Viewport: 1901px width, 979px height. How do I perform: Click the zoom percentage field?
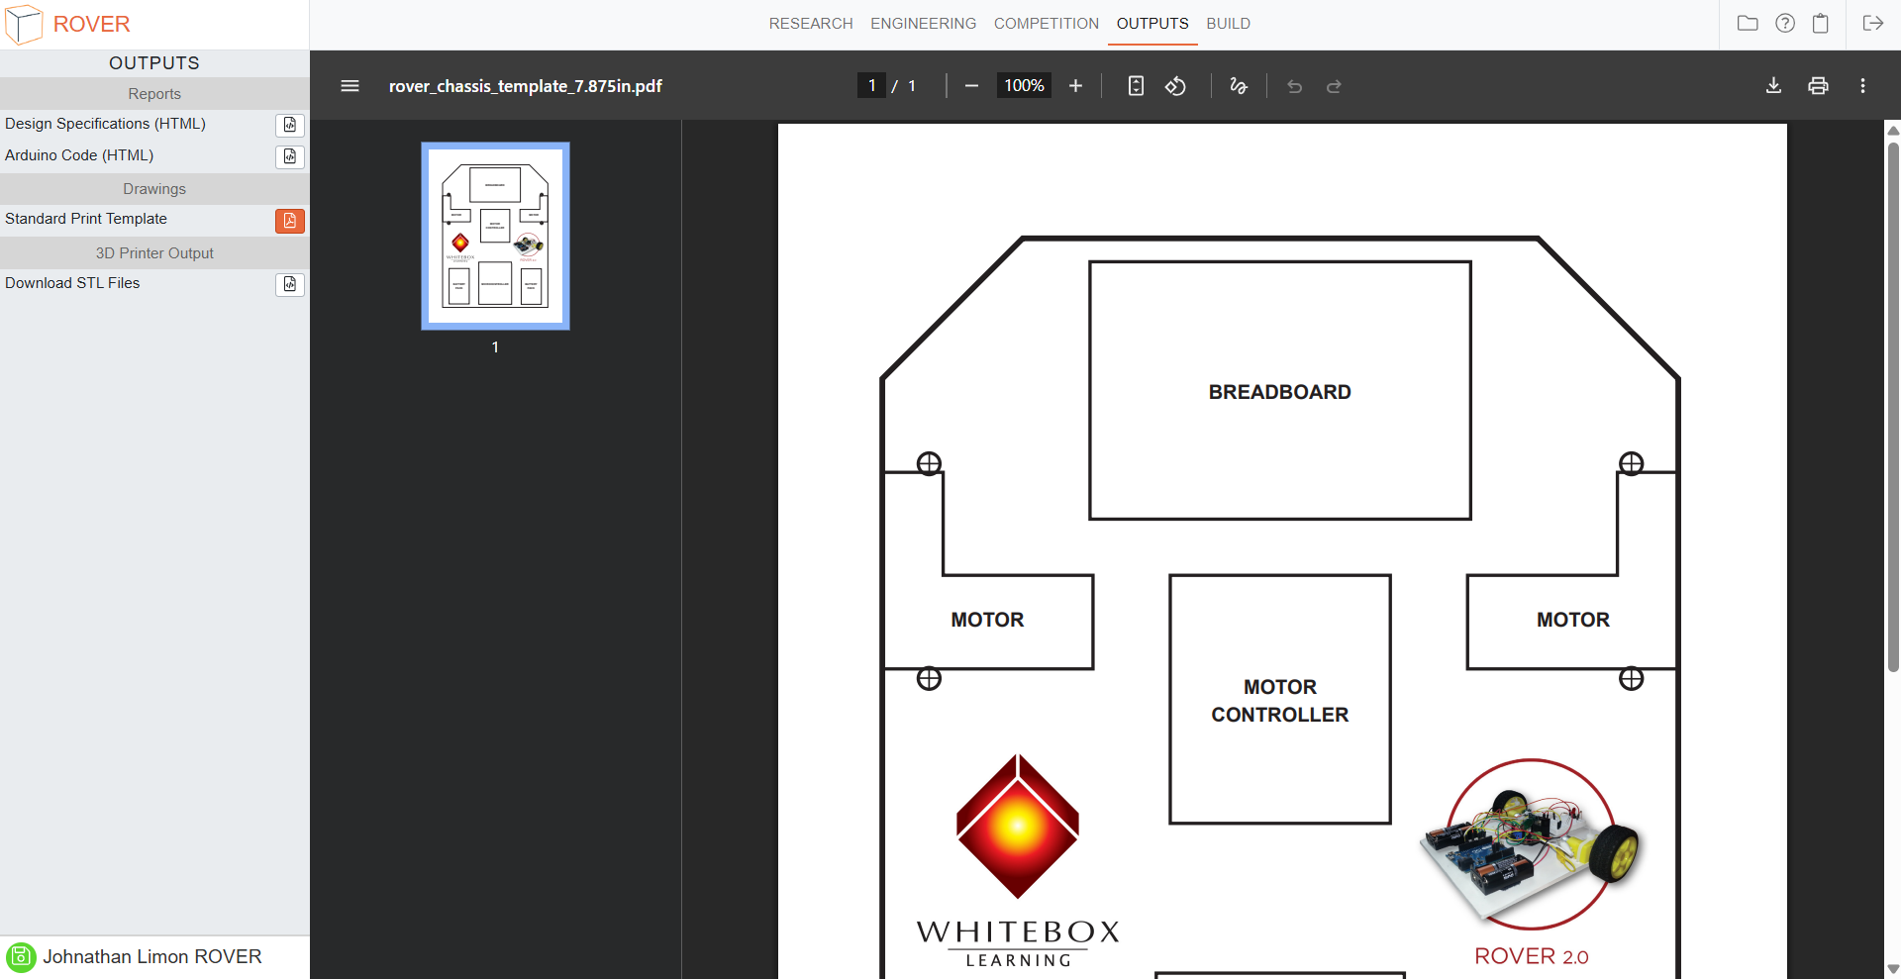click(1024, 86)
